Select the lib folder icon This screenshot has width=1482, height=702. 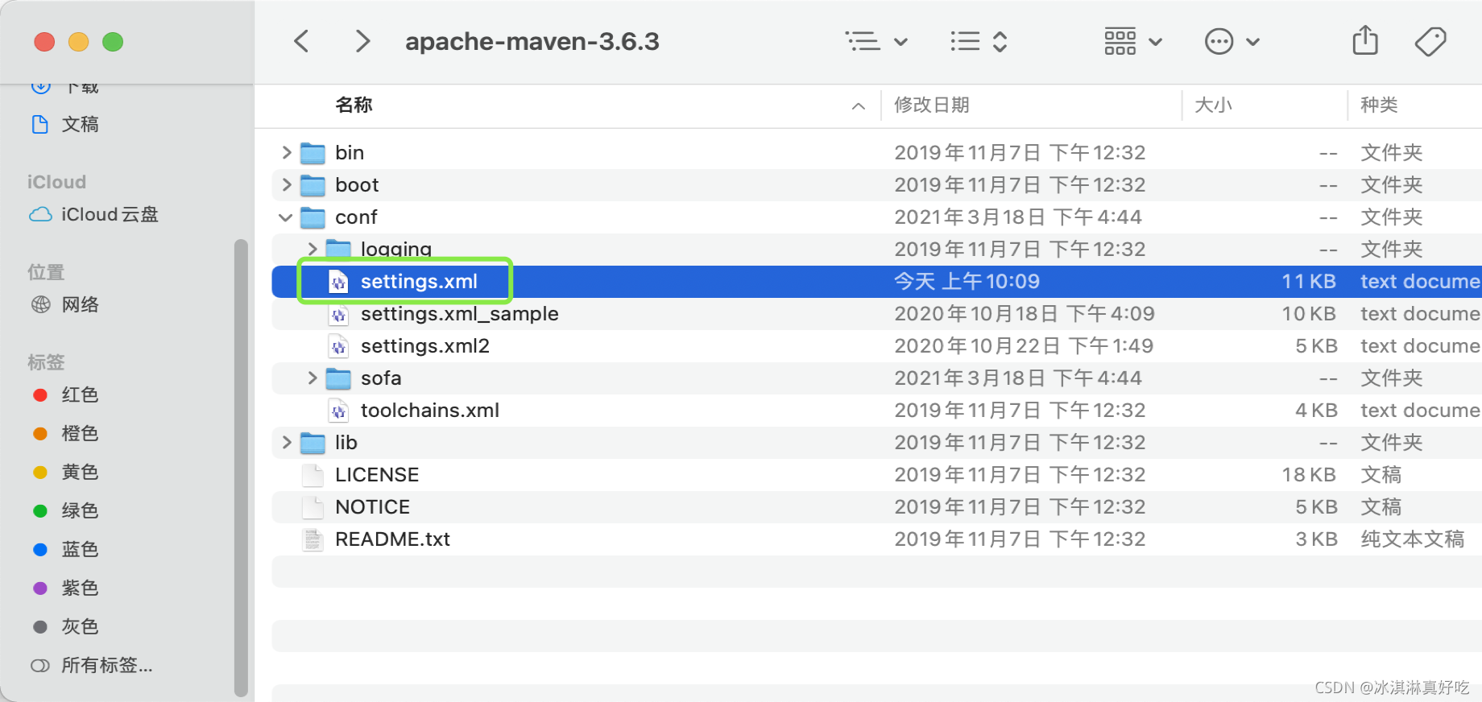pyautogui.click(x=313, y=443)
